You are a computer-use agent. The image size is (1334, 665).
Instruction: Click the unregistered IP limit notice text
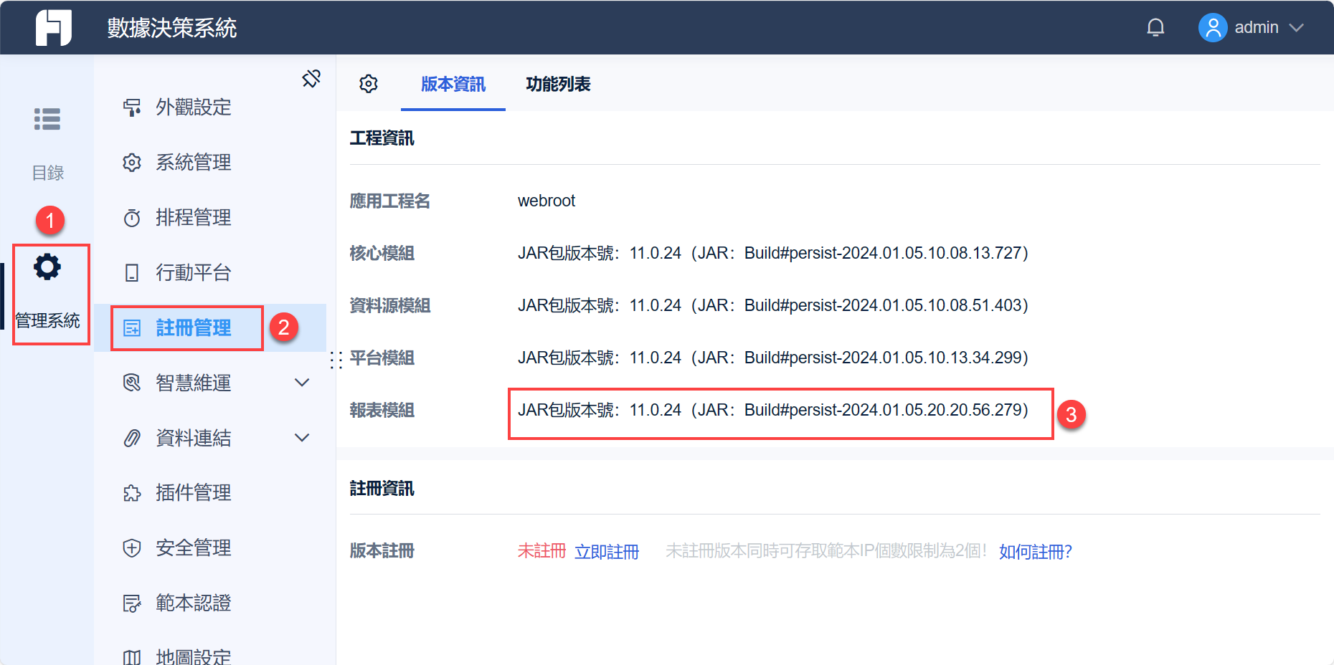[827, 551]
